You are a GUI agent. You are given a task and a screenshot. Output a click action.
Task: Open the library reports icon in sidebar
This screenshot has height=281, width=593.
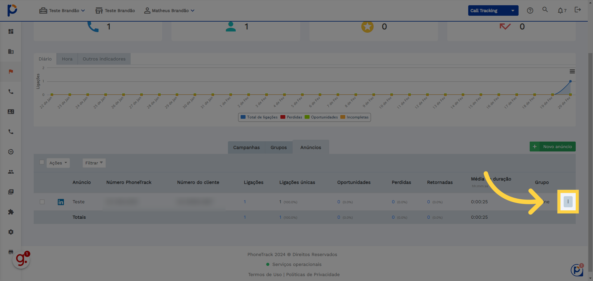11,192
